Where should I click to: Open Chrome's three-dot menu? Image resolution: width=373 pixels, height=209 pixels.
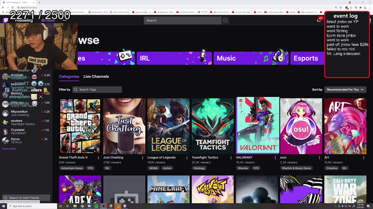pos(370,8)
